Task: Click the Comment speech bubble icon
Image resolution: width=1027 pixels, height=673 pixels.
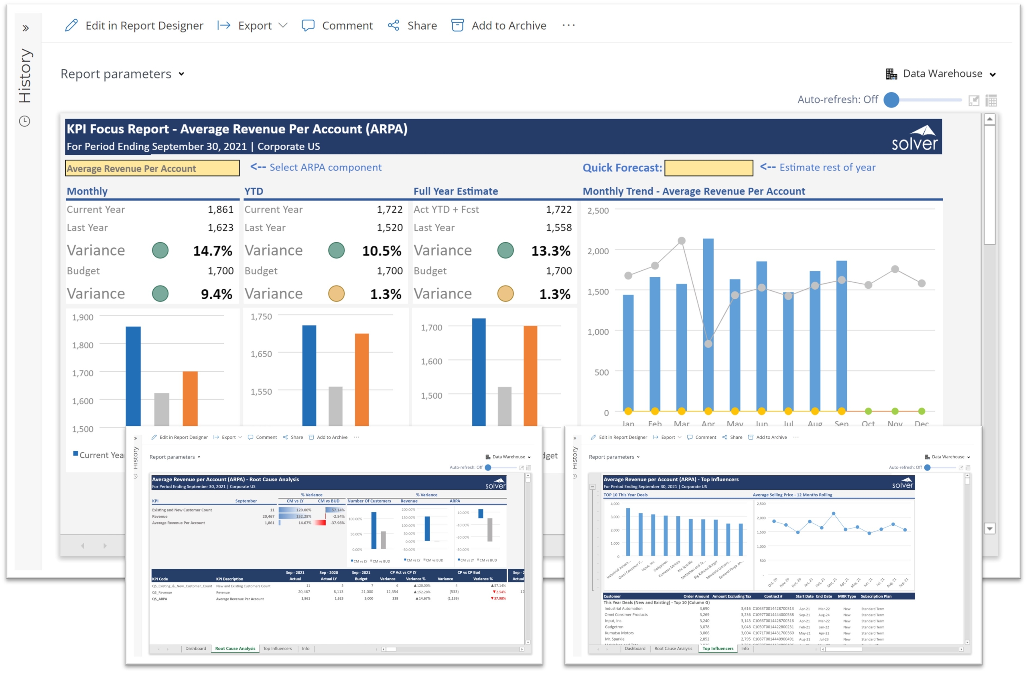Action: pyautogui.click(x=308, y=25)
